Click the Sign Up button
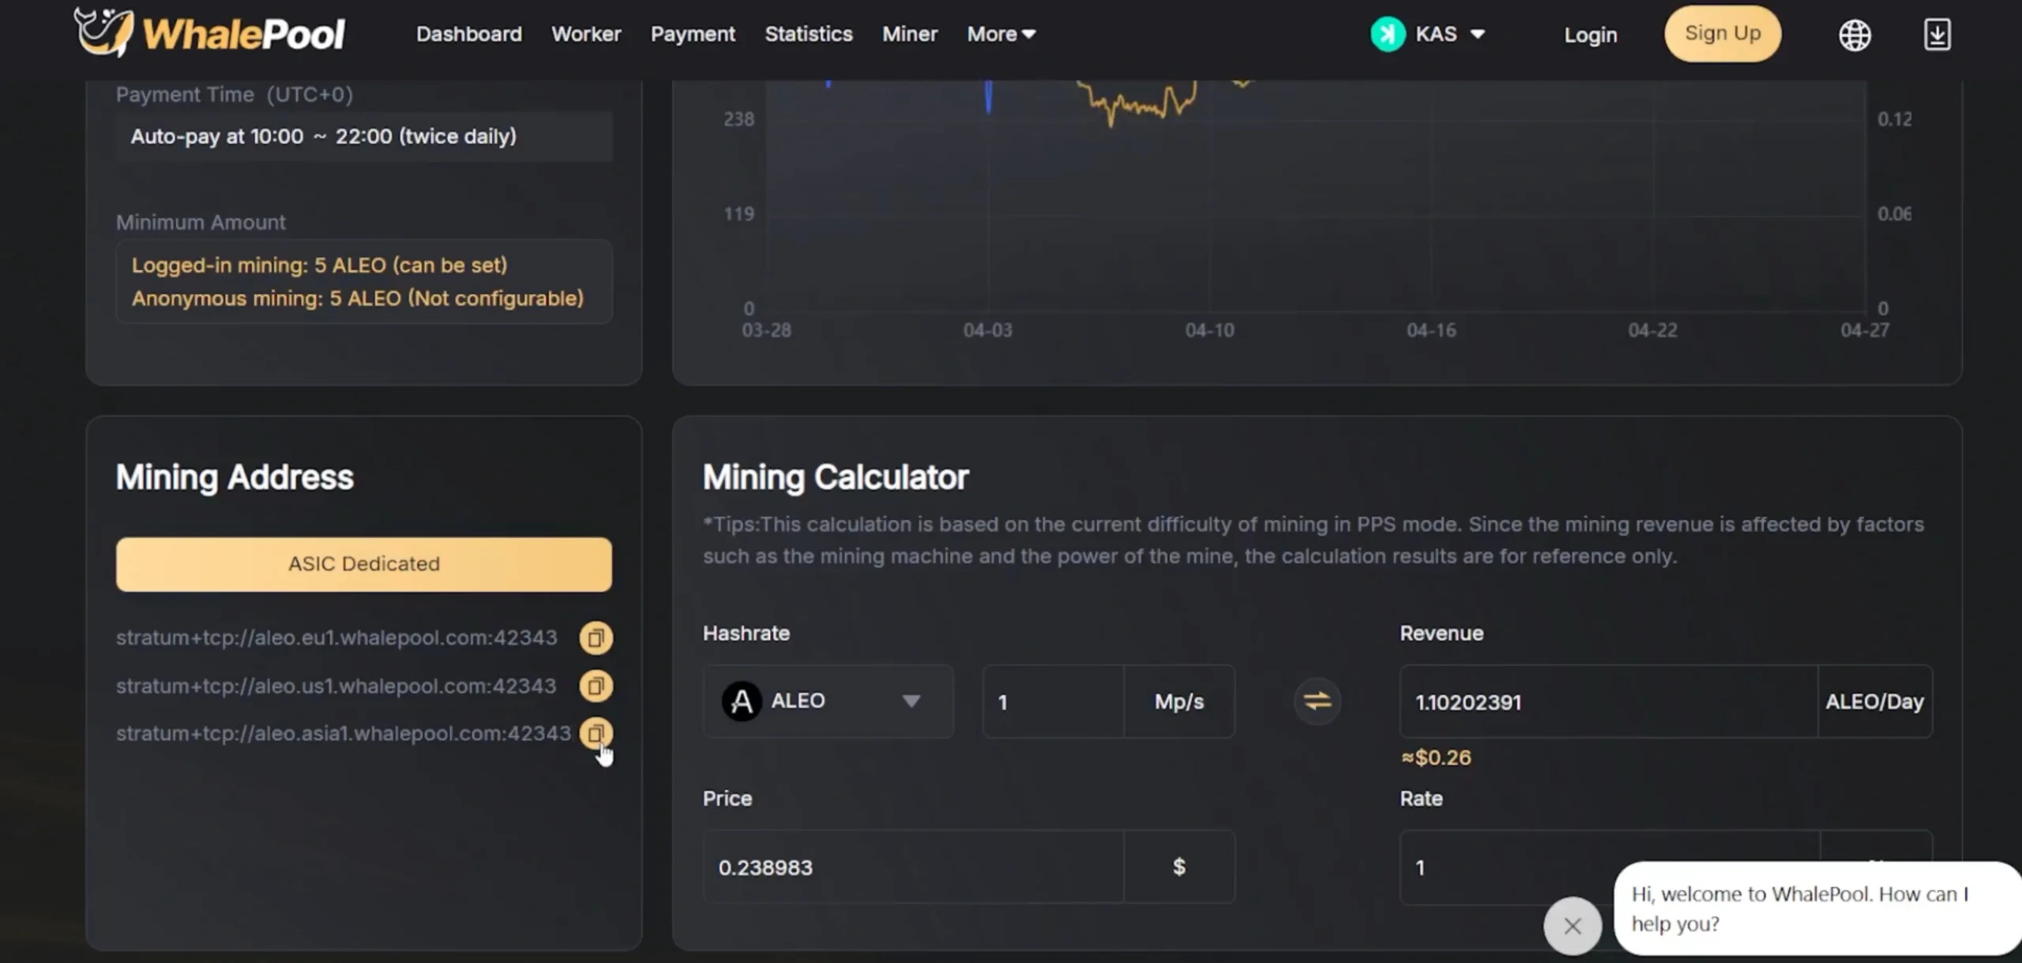This screenshot has height=963, width=2022. pyautogui.click(x=1723, y=33)
